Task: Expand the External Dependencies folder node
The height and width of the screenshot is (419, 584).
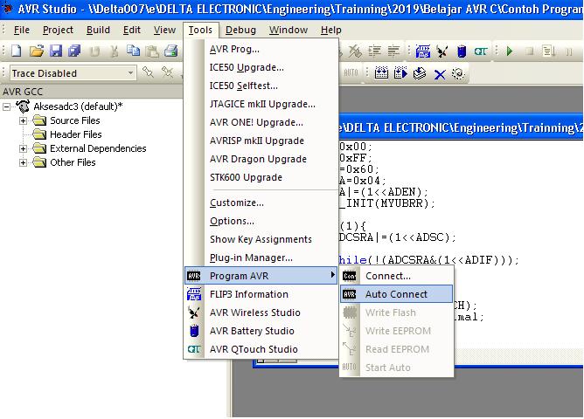Action: pos(23,148)
